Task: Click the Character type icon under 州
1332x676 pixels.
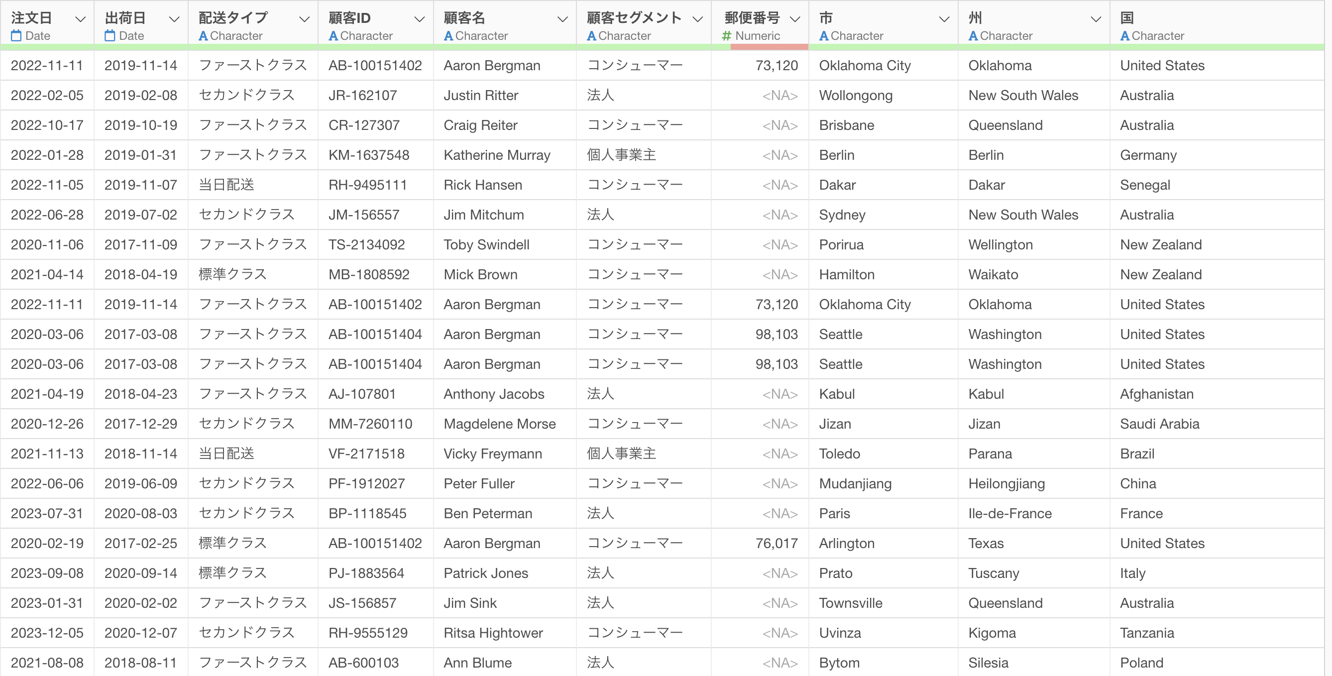Action: pyautogui.click(x=973, y=36)
